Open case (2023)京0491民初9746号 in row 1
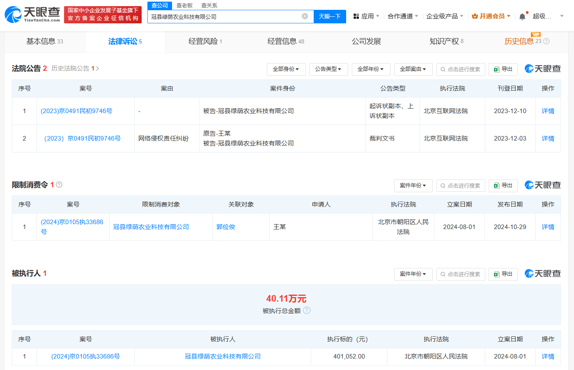The image size is (574, 370). pos(76,111)
